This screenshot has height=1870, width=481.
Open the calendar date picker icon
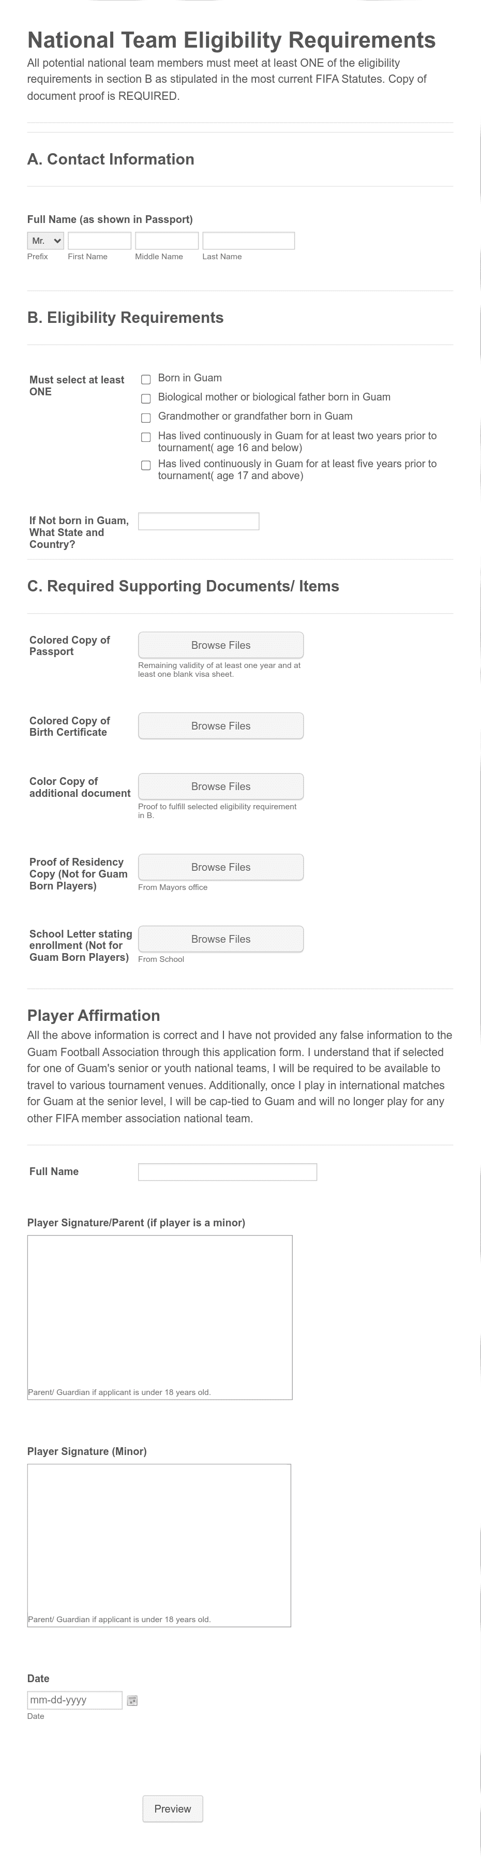[x=132, y=1699]
